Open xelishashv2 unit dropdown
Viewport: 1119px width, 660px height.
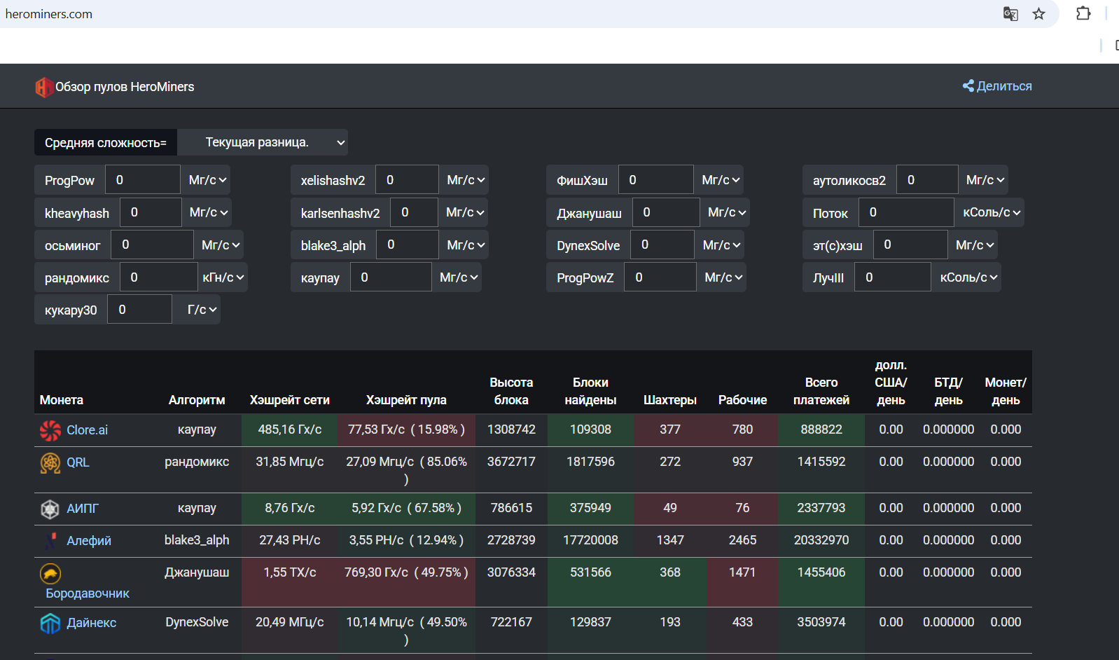(x=464, y=180)
